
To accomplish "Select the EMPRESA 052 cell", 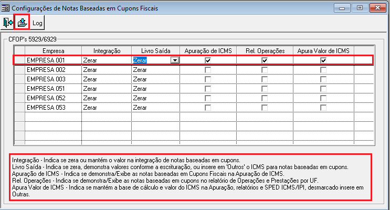I will pos(53,98).
